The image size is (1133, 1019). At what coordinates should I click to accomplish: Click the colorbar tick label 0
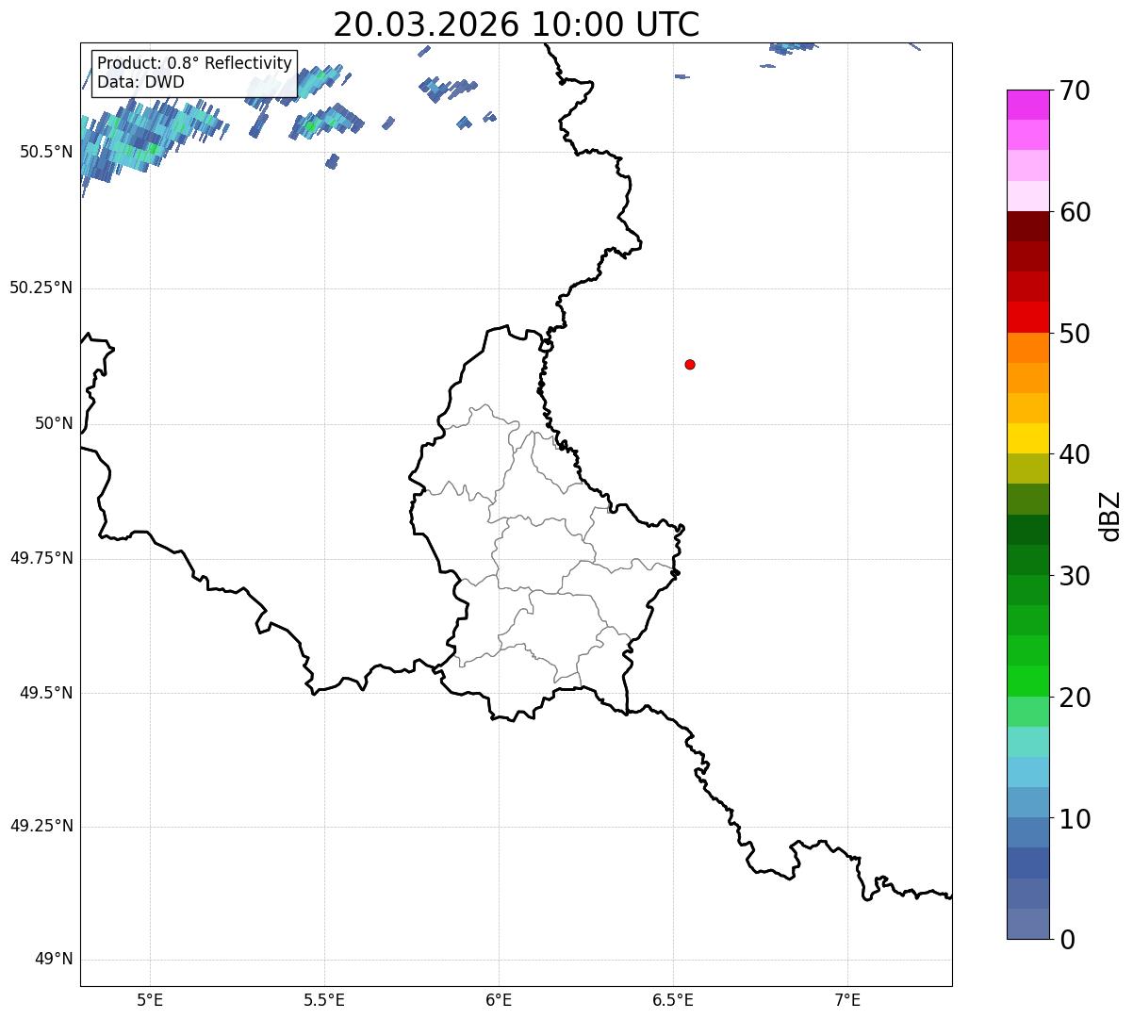pos(1067,940)
